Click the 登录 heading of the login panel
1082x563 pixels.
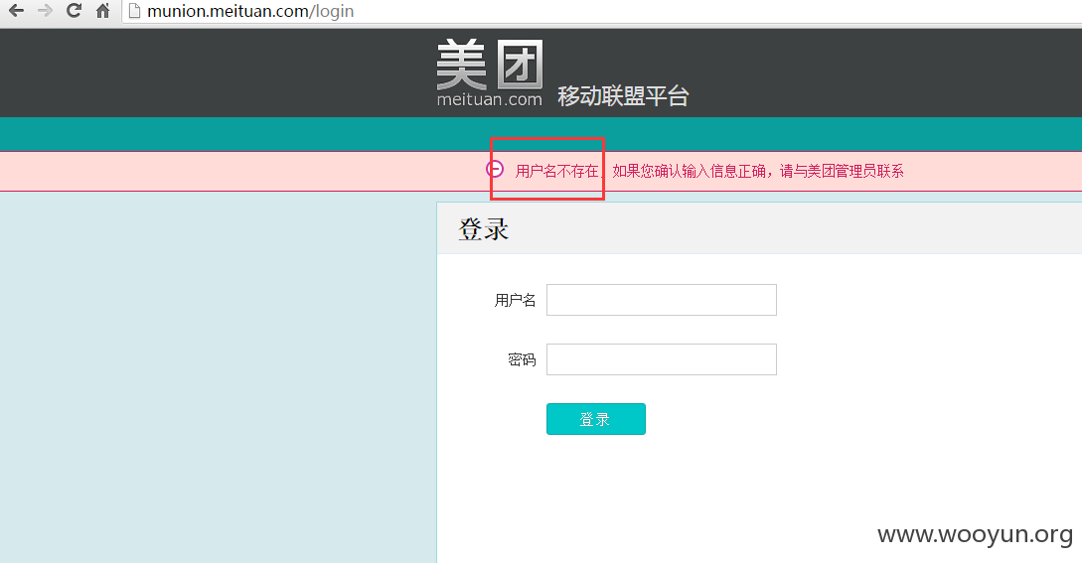484,229
